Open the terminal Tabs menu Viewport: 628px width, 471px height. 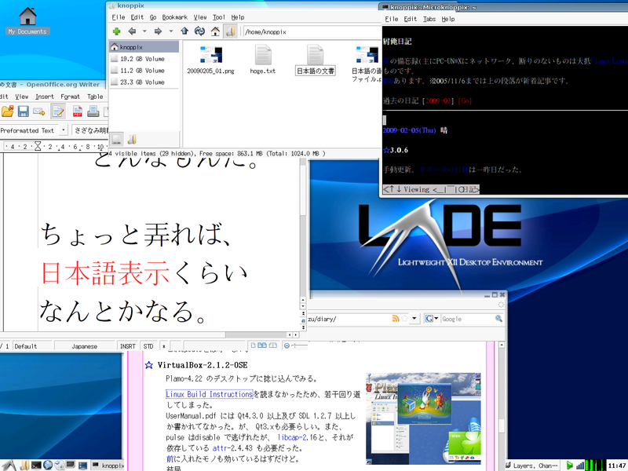tap(429, 19)
